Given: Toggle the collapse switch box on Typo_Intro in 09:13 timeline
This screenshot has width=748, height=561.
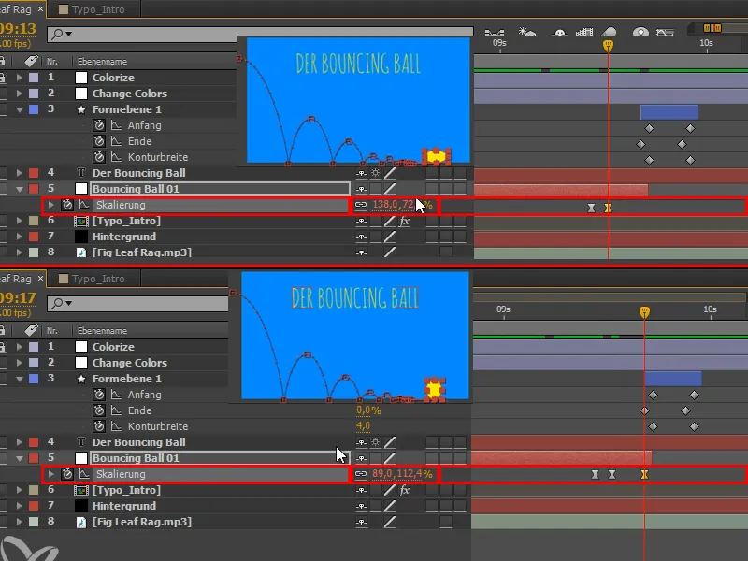Looking at the screenshot, I should pyautogui.click(x=376, y=221).
